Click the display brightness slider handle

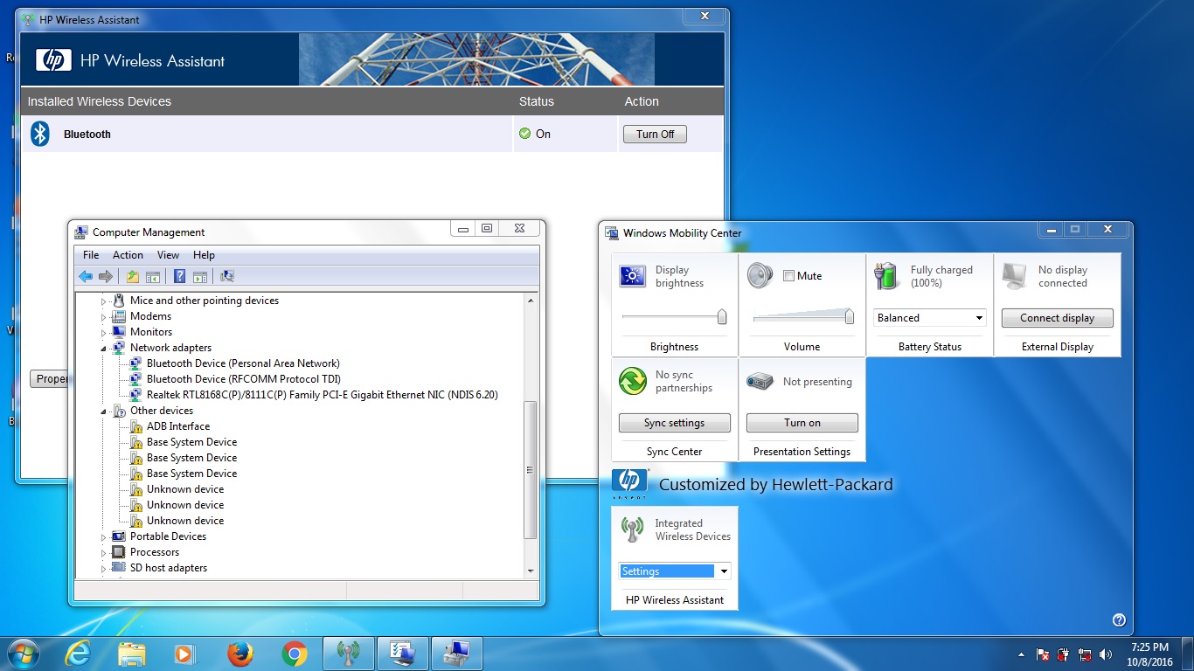tap(722, 317)
